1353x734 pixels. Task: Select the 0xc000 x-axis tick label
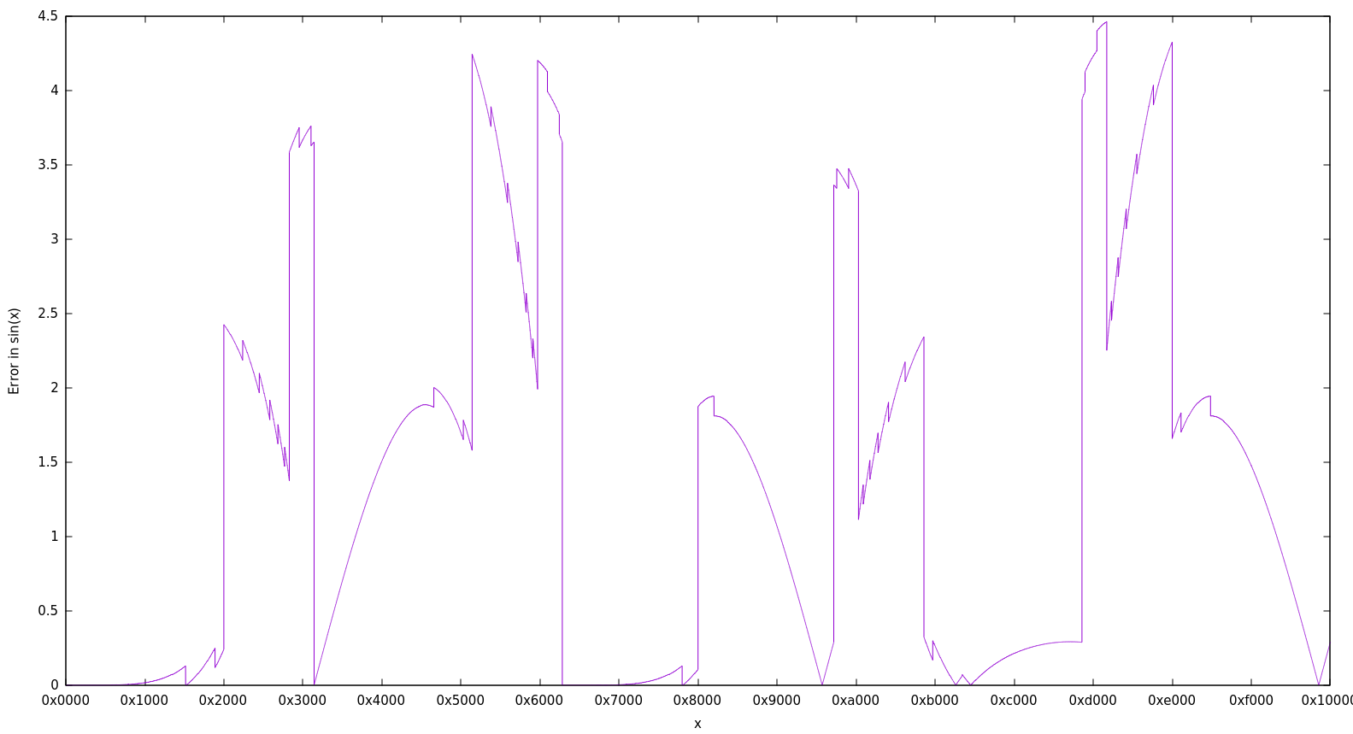click(x=1014, y=701)
